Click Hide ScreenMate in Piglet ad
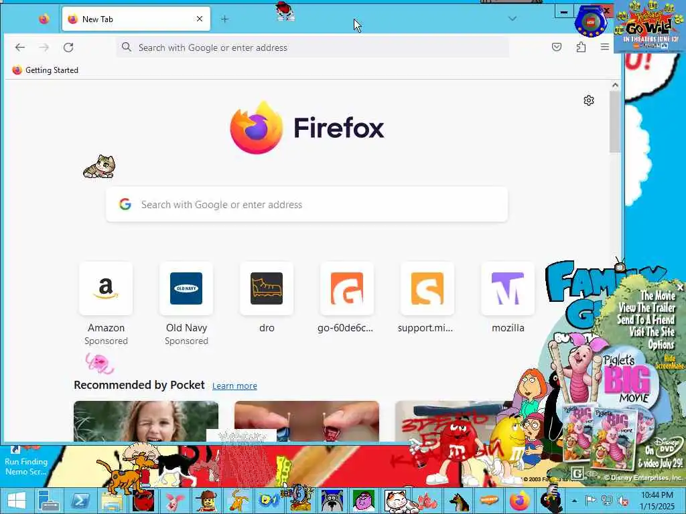 coord(669,362)
